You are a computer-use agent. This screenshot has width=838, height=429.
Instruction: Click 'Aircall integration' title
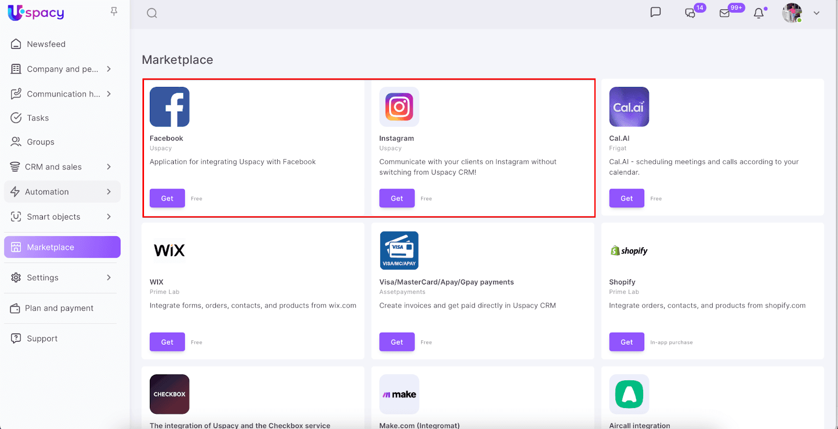click(x=639, y=425)
